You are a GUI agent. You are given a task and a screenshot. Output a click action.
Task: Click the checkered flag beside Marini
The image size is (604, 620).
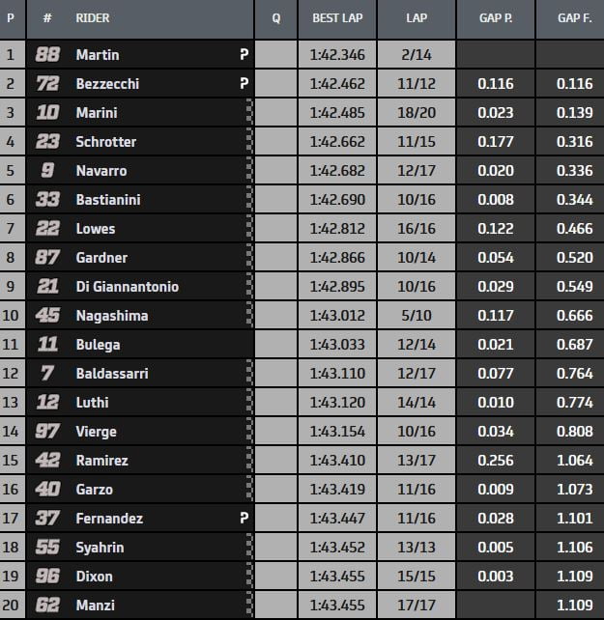pyautogui.click(x=249, y=113)
